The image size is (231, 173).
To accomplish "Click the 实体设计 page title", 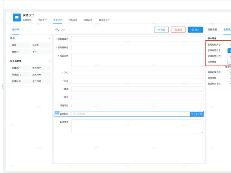I will tap(28, 15).
